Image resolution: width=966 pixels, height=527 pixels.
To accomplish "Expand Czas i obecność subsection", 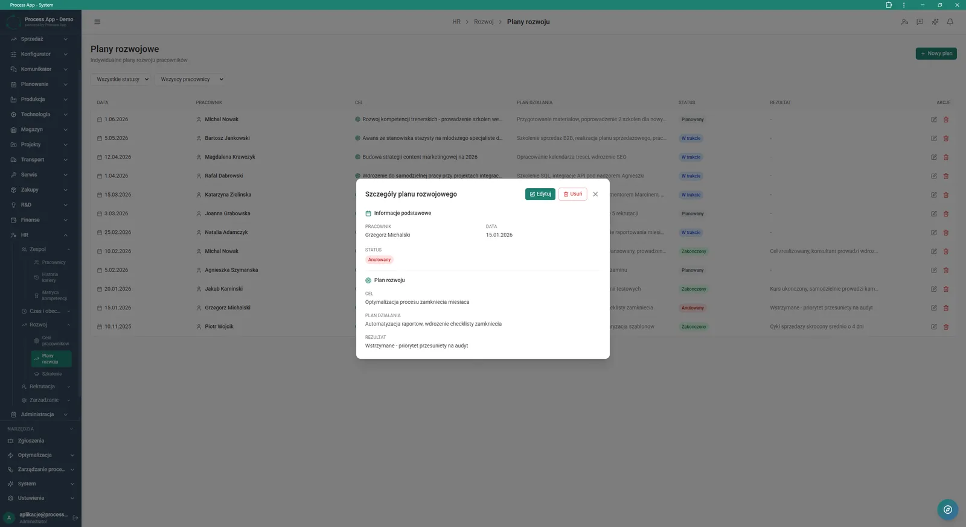I will [x=45, y=311].
